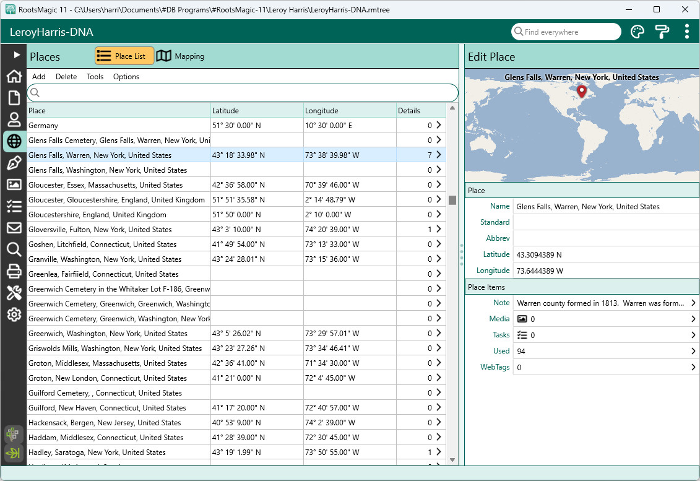Click the Find everywhere search box
The height and width of the screenshot is (481, 700).
coord(566,32)
